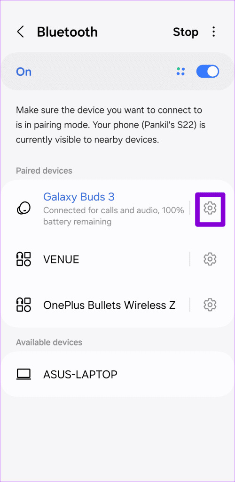Open settings gear for OnePlus Bullets Wireless Z
Screen dimensions: 235x482
[x=210, y=305]
